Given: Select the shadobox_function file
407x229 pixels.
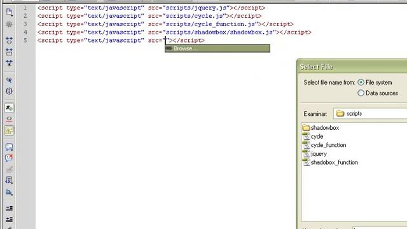Looking at the screenshot, I should pos(335,162).
